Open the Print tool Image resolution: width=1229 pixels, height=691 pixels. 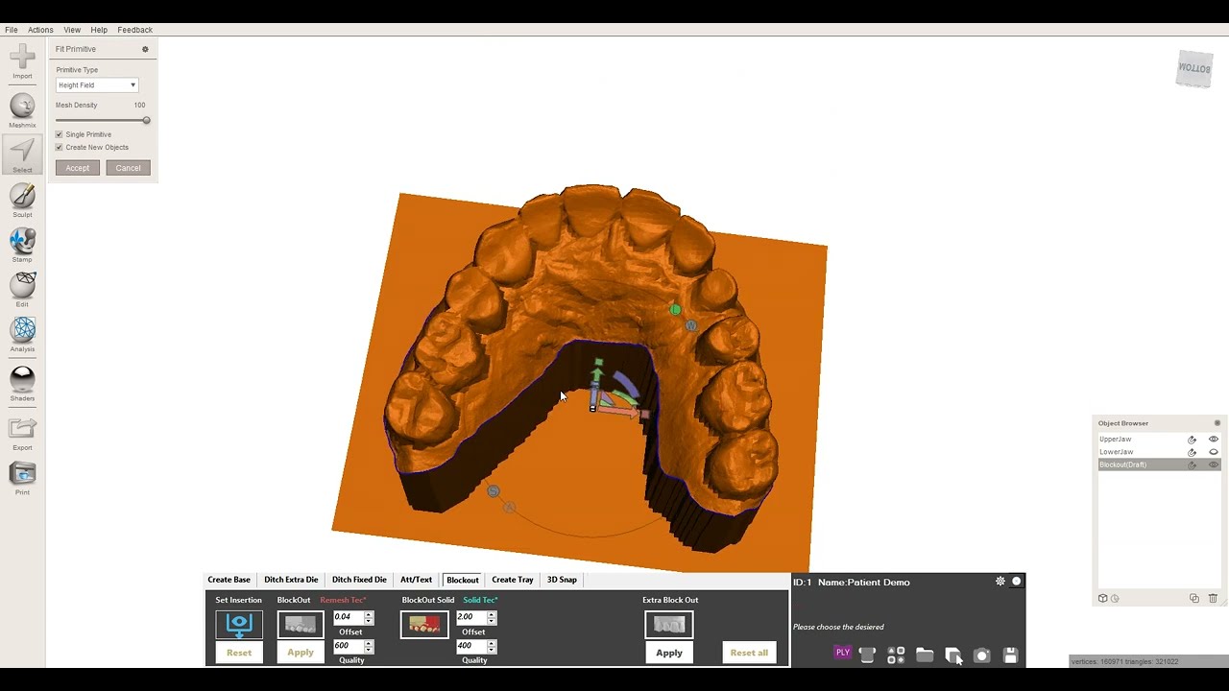[22, 478]
